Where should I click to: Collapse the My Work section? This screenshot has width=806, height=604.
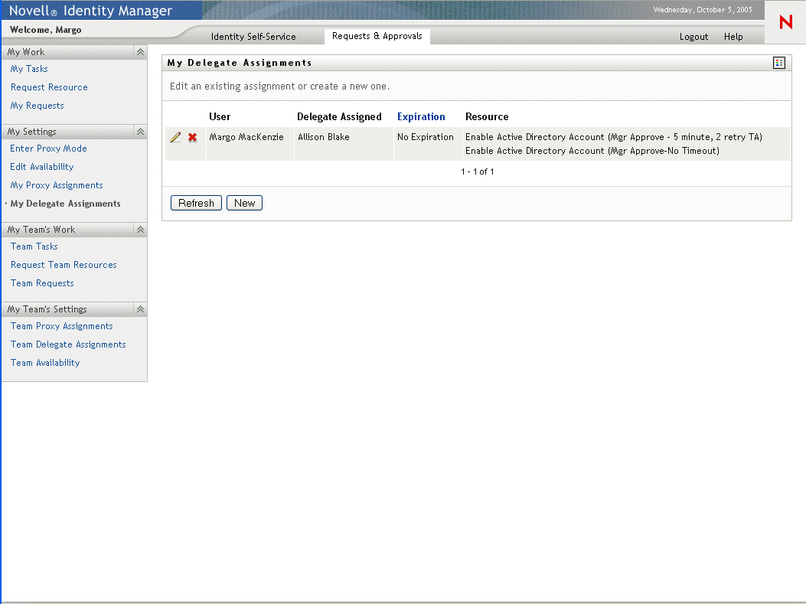point(140,52)
